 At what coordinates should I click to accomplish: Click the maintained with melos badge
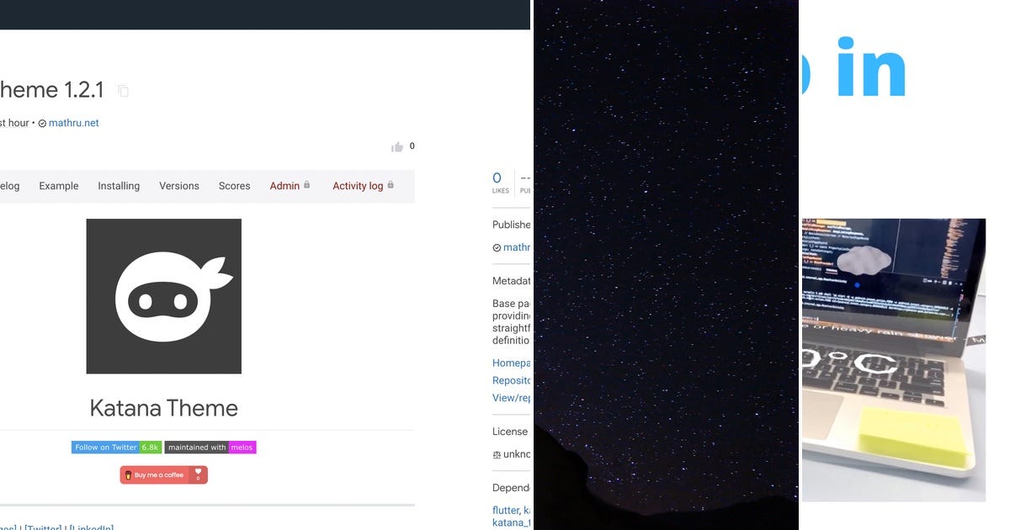point(210,448)
